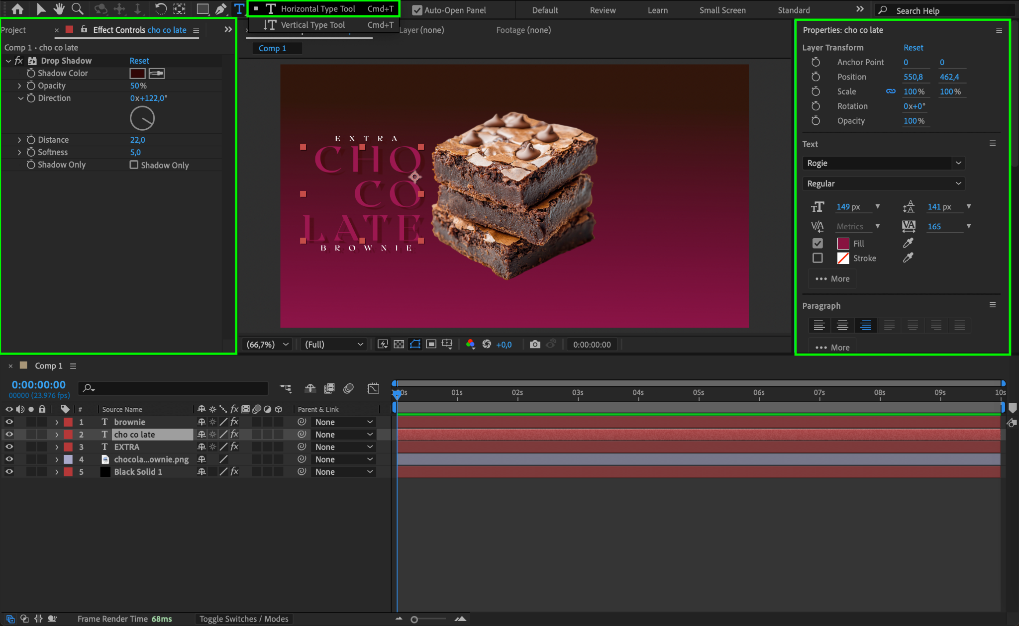Toggle the transparency grid icon
This screenshot has width=1019, height=626.
coord(399,344)
